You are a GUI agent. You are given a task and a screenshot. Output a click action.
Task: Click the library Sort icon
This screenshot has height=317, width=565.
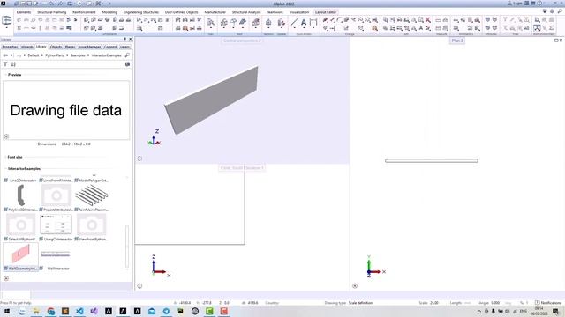click(13, 64)
